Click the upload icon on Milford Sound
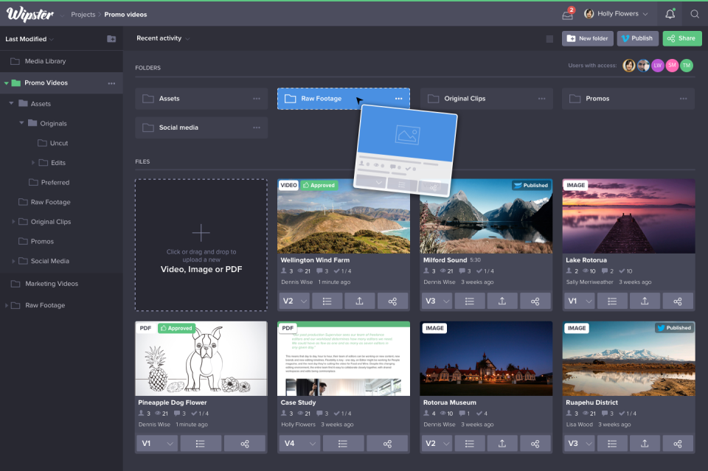This screenshot has height=471, width=708. pyautogui.click(x=502, y=301)
